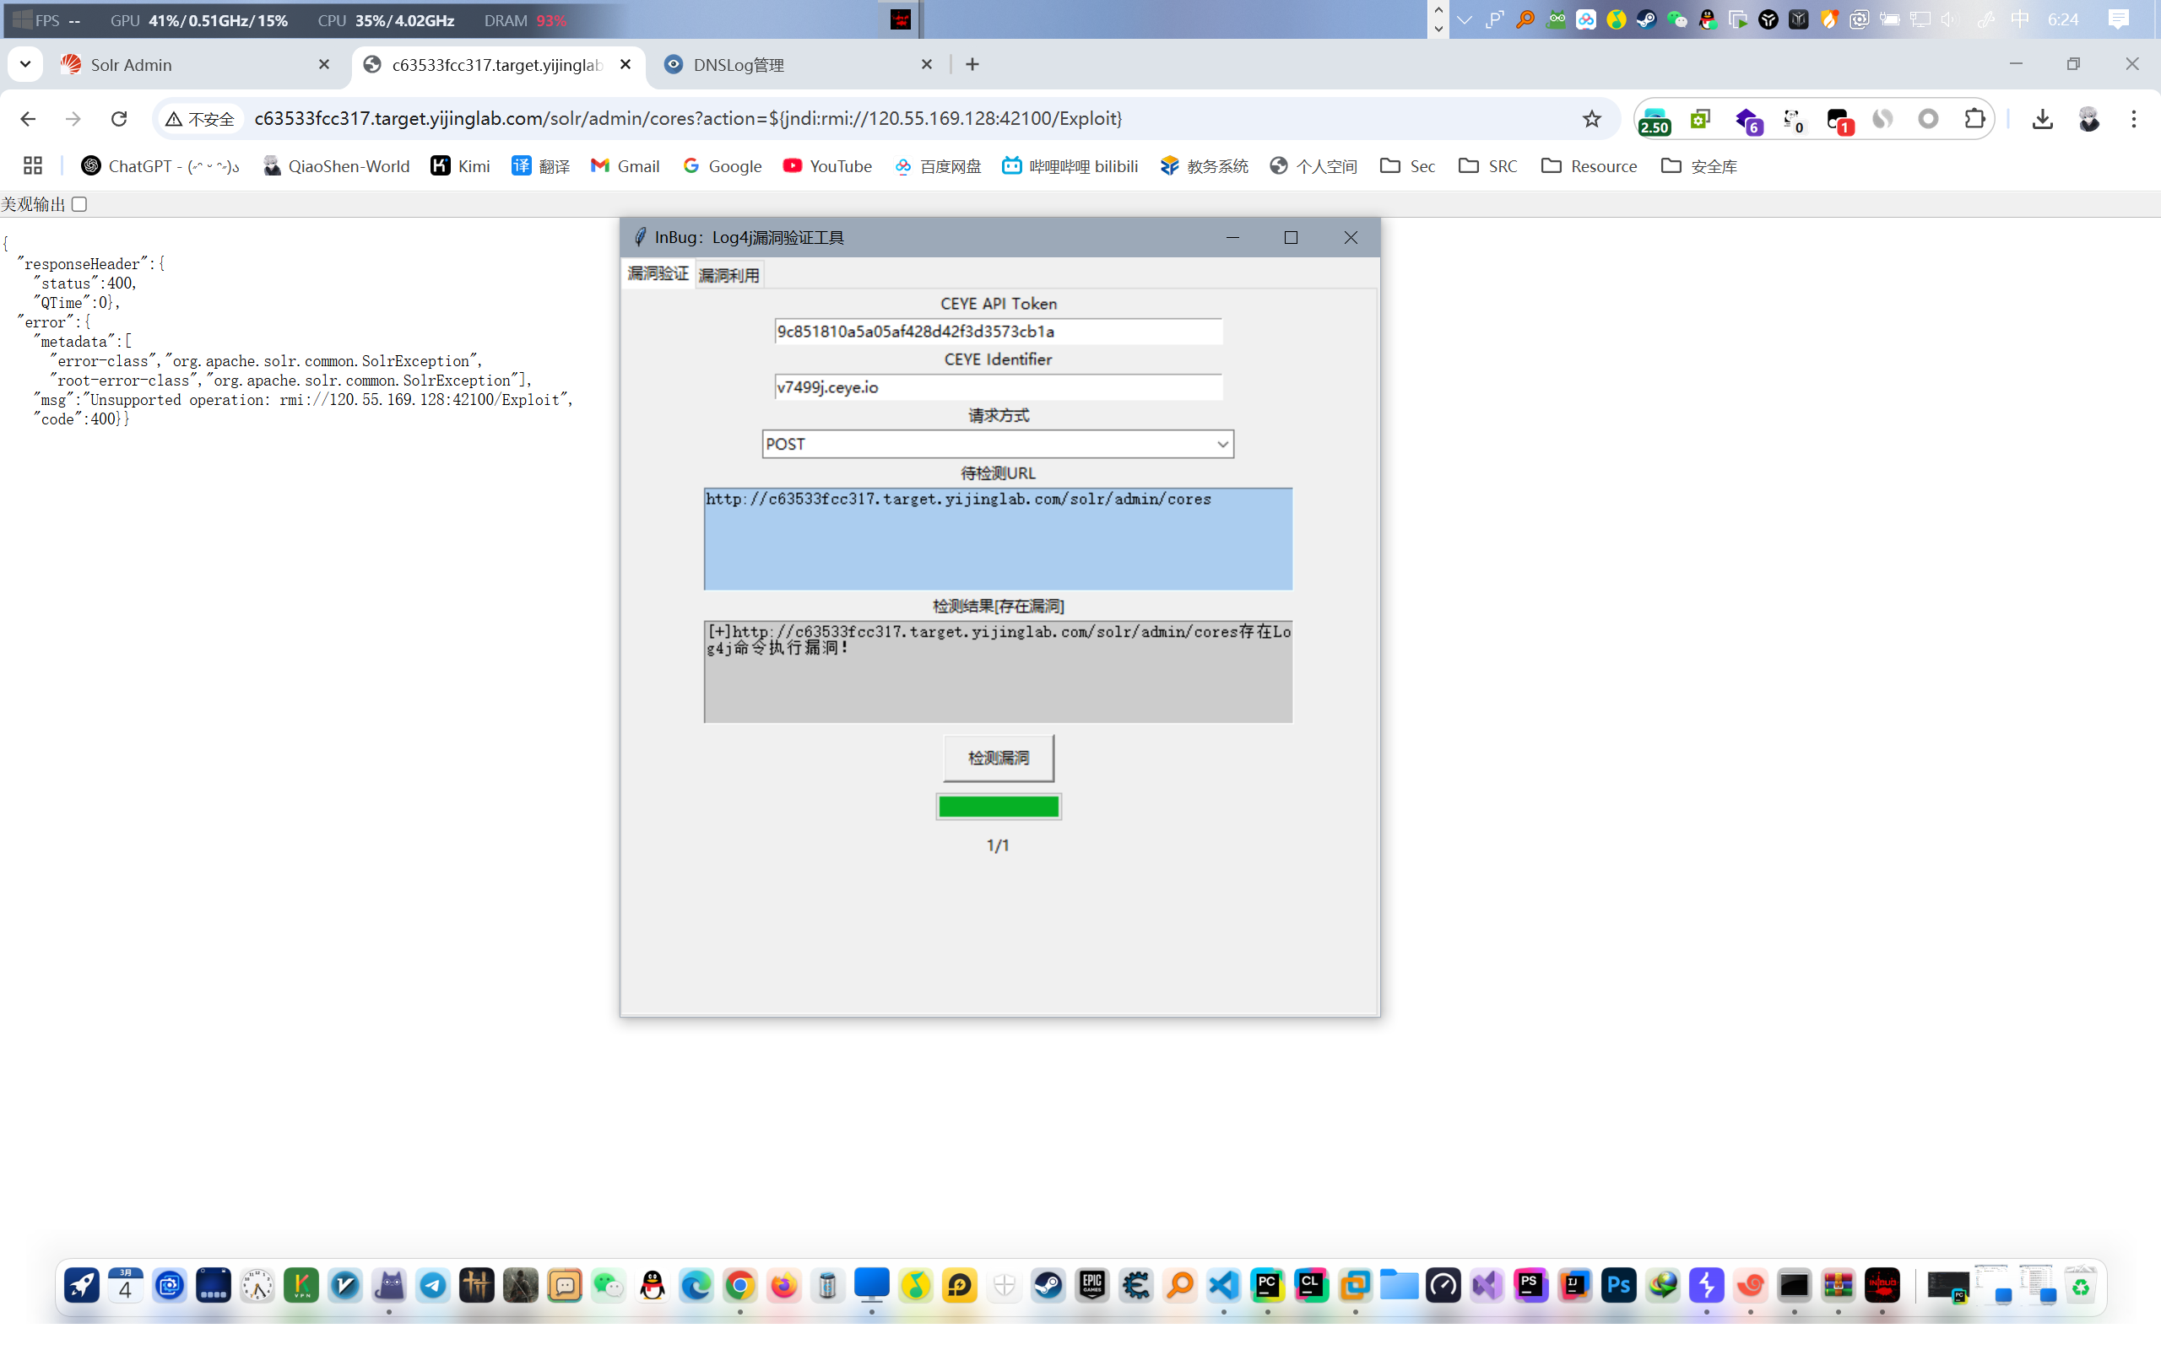Click the 不安全 site security indicator
The height and width of the screenshot is (1350, 2161).
pyautogui.click(x=200, y=119)
